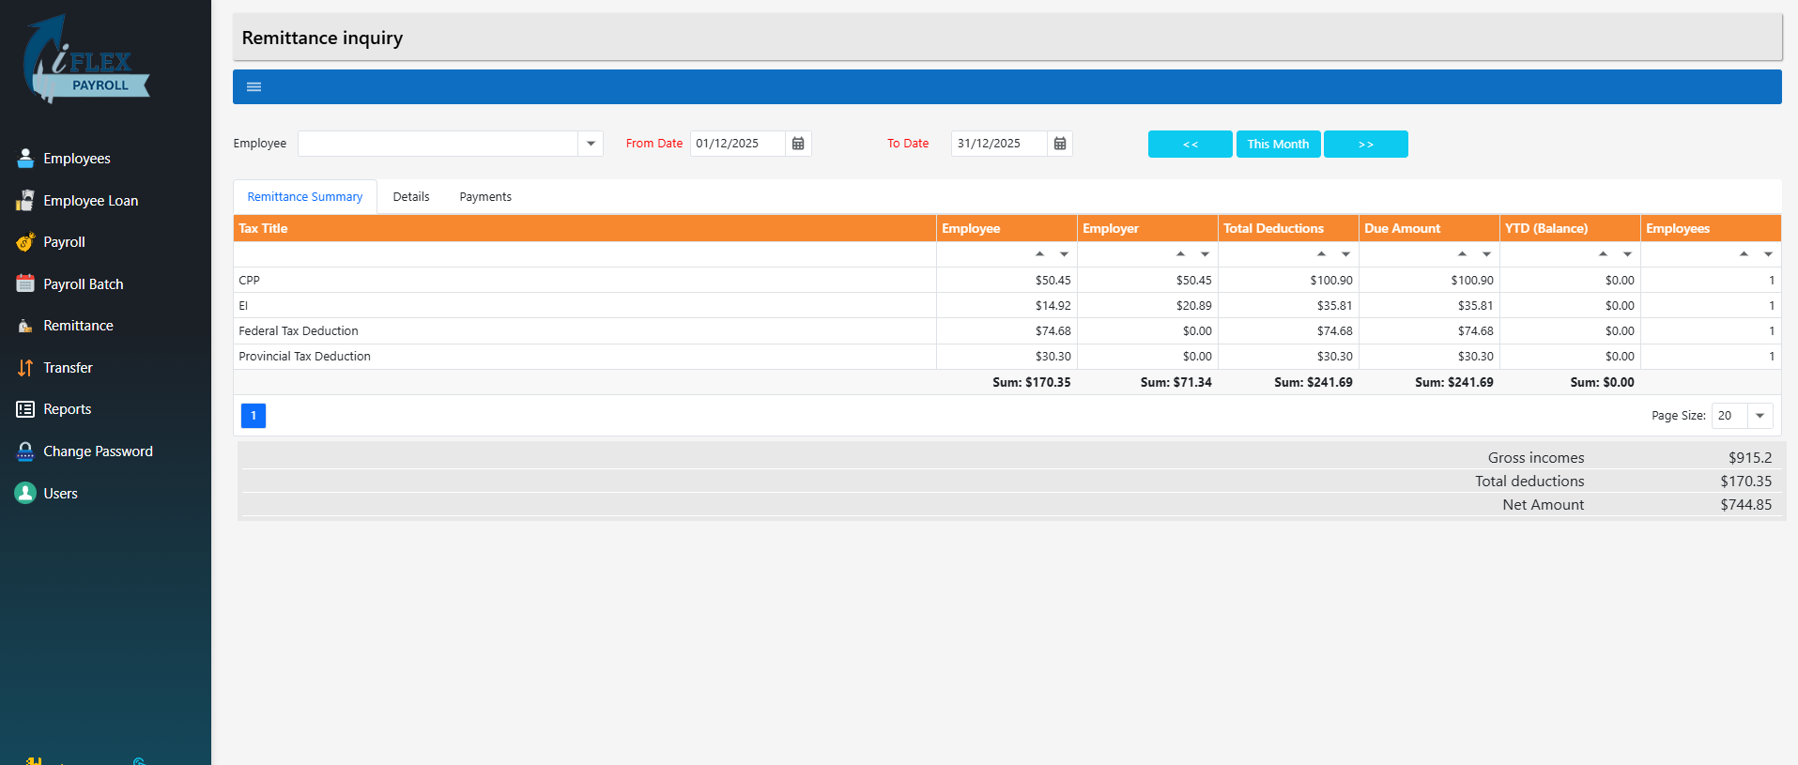Sort Employee column ascending
The height and width of the screenshot is (765, 1798).
coord(1039,253)
